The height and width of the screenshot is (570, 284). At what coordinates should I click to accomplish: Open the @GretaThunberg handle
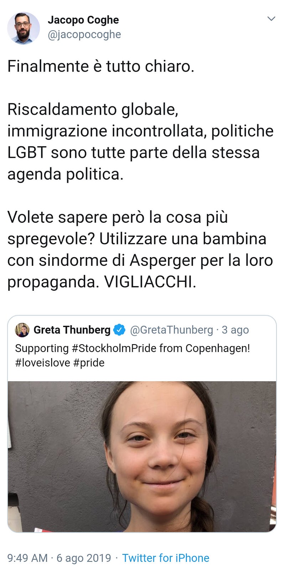click(x=171, y=330)
